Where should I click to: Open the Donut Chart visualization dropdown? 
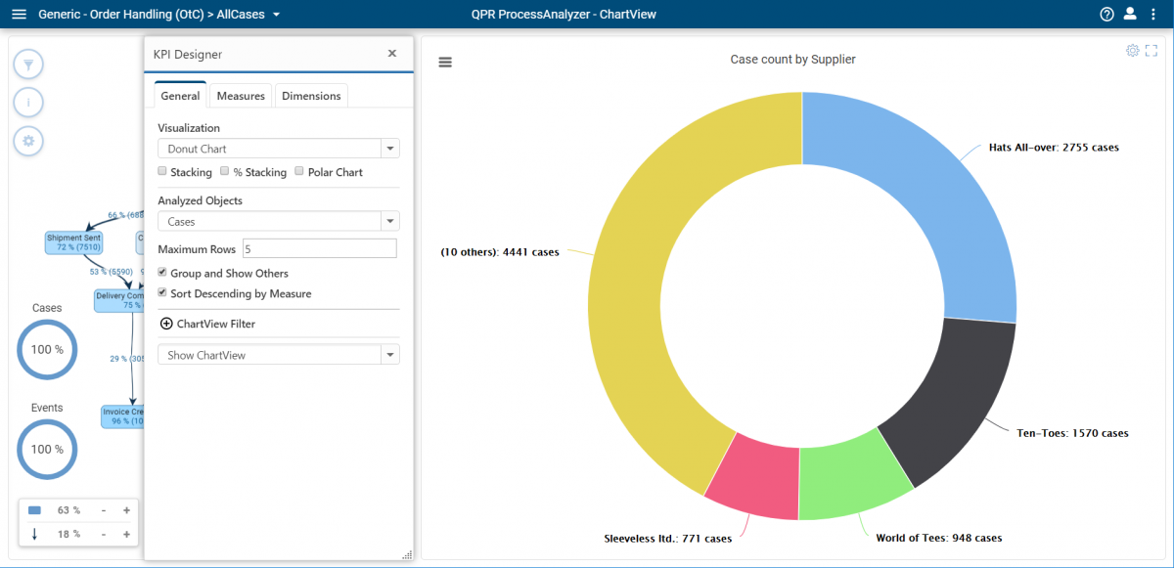click(279, 149)
